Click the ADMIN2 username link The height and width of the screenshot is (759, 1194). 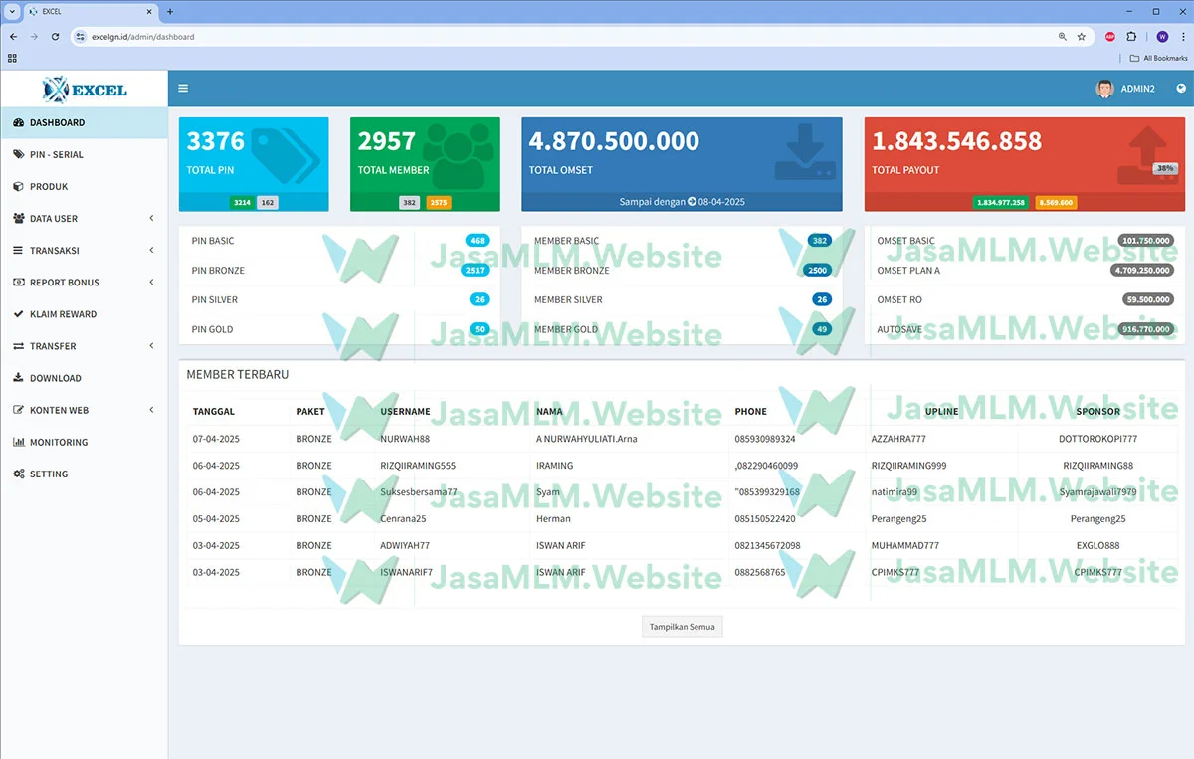1137,89
